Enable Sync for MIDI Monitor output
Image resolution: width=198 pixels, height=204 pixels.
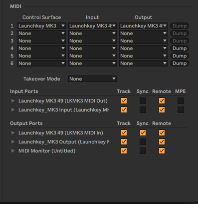coord(143,151)
